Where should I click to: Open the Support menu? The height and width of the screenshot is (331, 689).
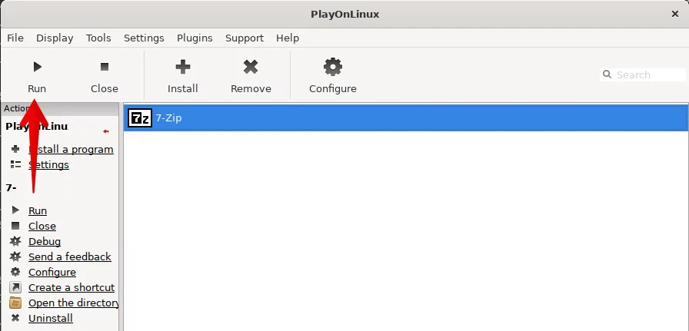tap(245, 38)
